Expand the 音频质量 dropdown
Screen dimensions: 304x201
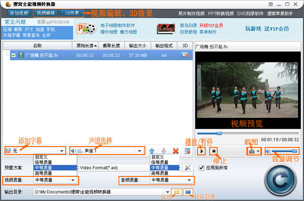189,180
